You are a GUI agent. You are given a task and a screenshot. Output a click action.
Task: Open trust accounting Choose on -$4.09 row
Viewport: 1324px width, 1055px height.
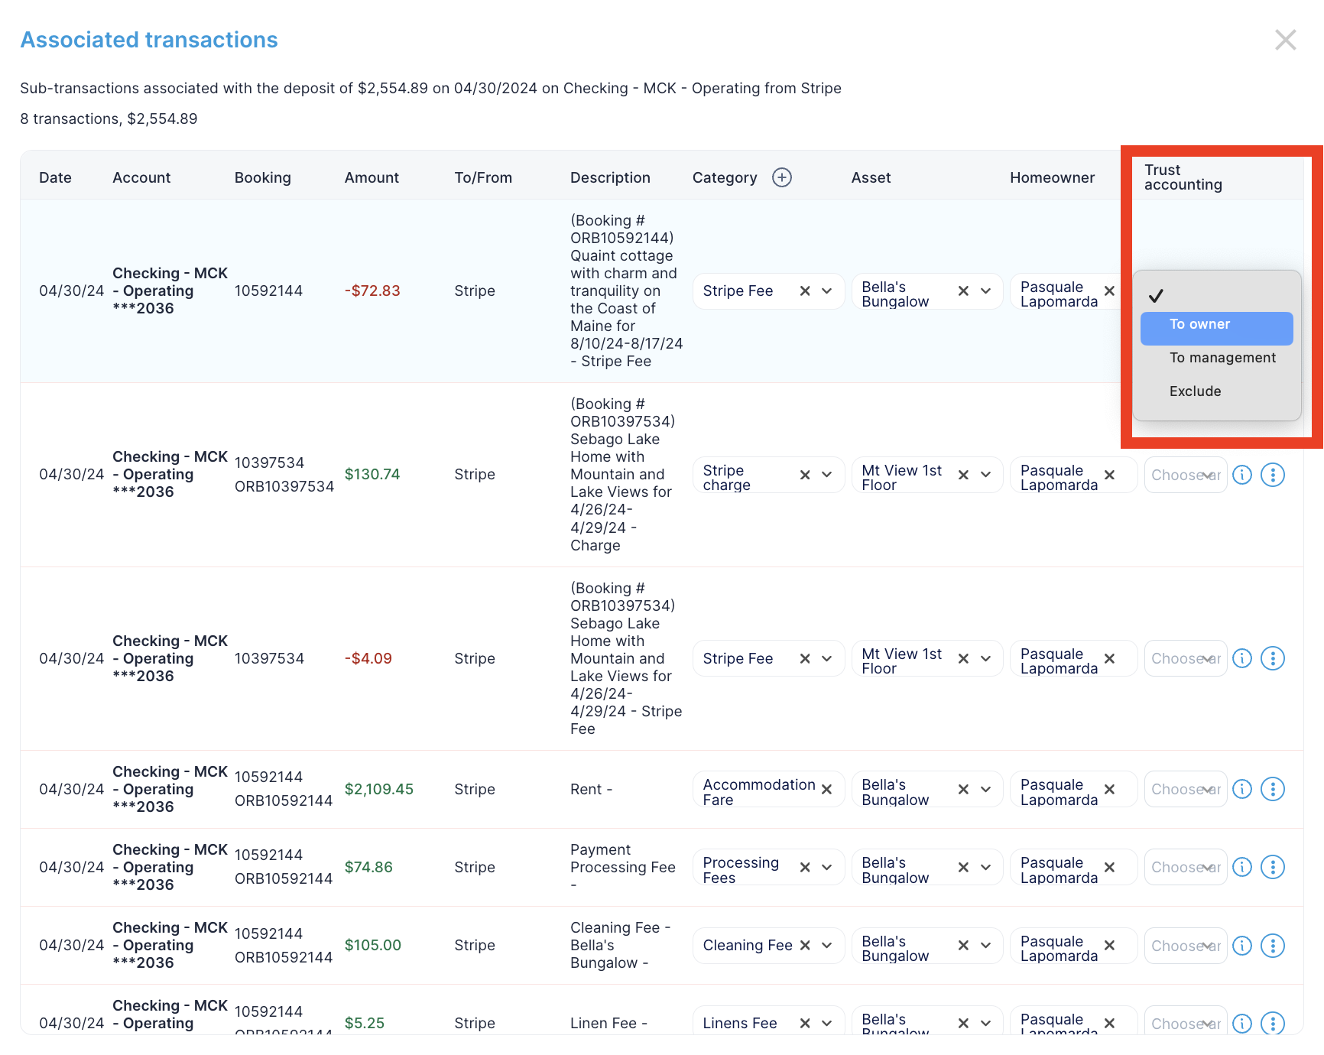tap(1186, 658)
